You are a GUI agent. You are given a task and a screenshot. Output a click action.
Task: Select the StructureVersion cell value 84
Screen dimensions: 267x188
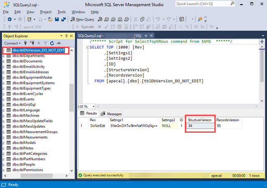click(x=200, y=126)
